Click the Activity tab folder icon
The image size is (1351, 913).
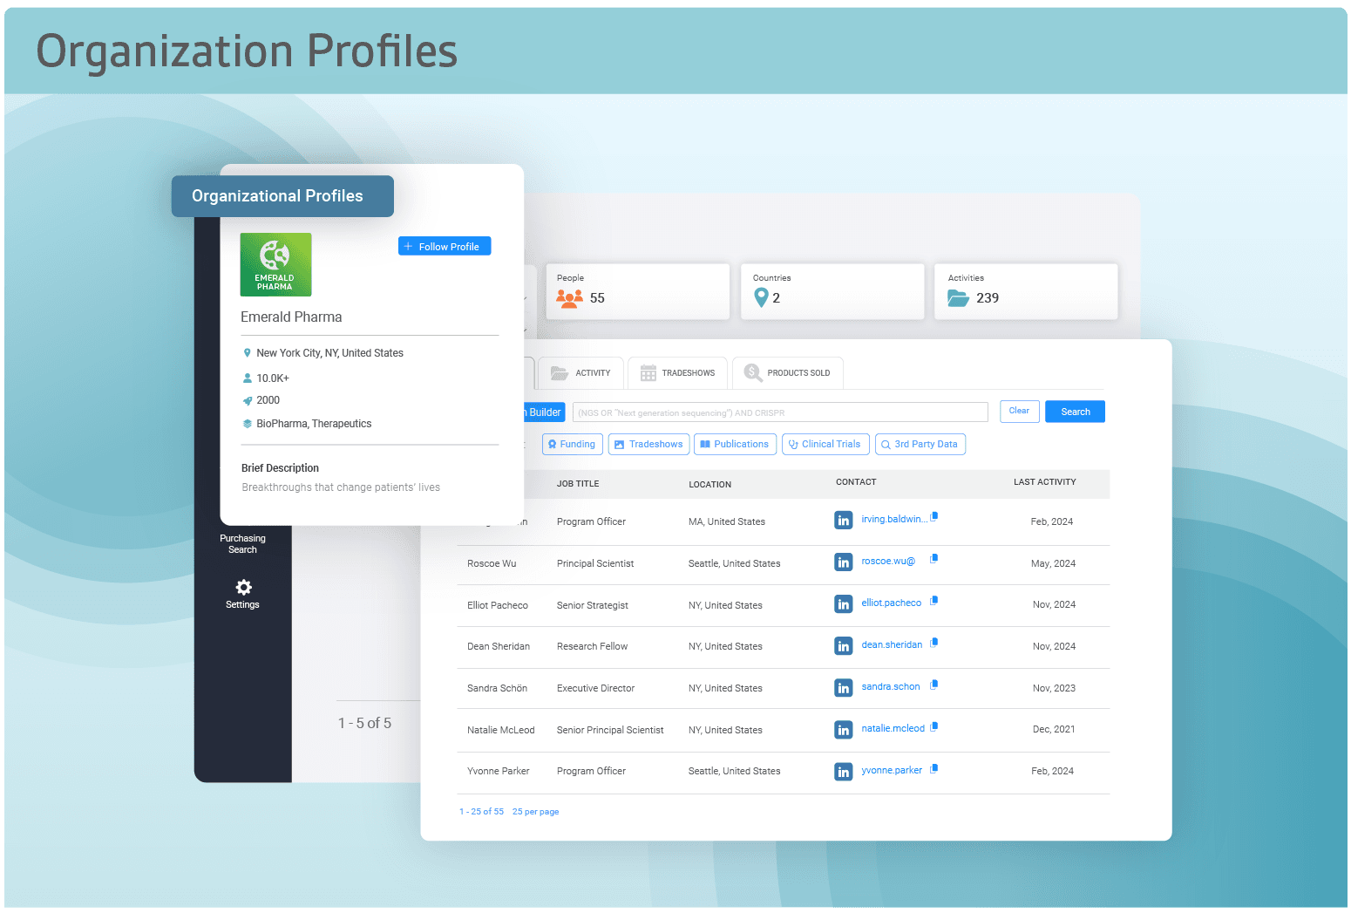click(x=560, y=373)
